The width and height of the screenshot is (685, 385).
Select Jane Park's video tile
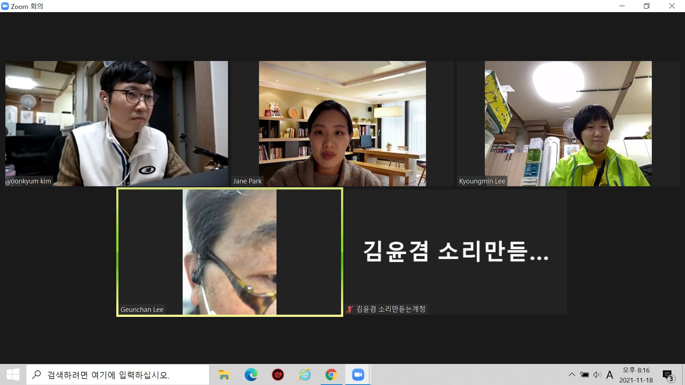342,123
